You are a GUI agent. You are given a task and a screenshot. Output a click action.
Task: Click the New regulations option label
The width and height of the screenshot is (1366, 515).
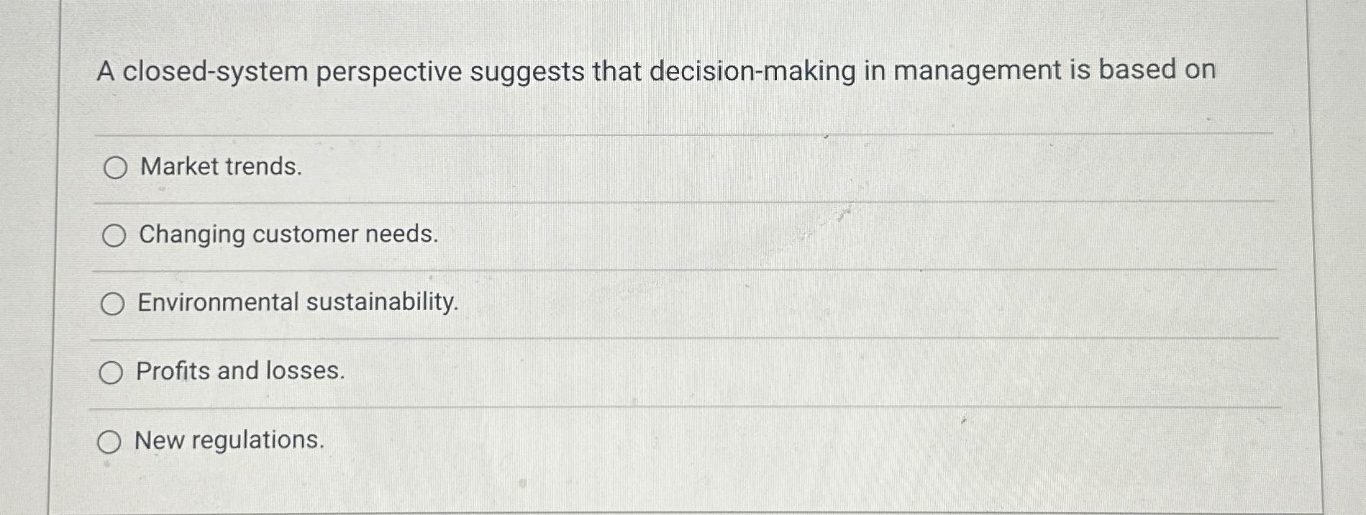click(x=229, y=440)
